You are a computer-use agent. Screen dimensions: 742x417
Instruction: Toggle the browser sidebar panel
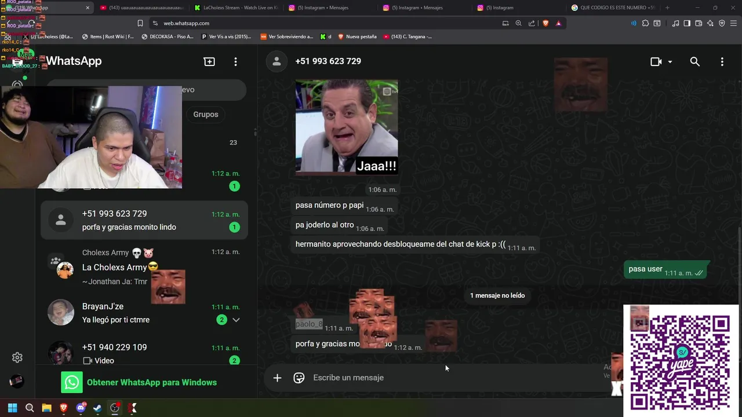tap(687, 23)
